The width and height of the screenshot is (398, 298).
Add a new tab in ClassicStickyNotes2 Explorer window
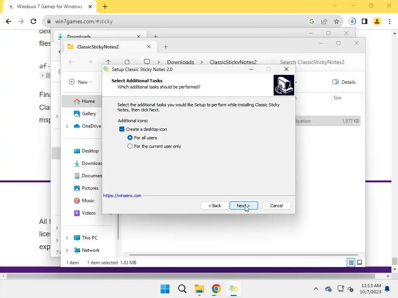166,47
